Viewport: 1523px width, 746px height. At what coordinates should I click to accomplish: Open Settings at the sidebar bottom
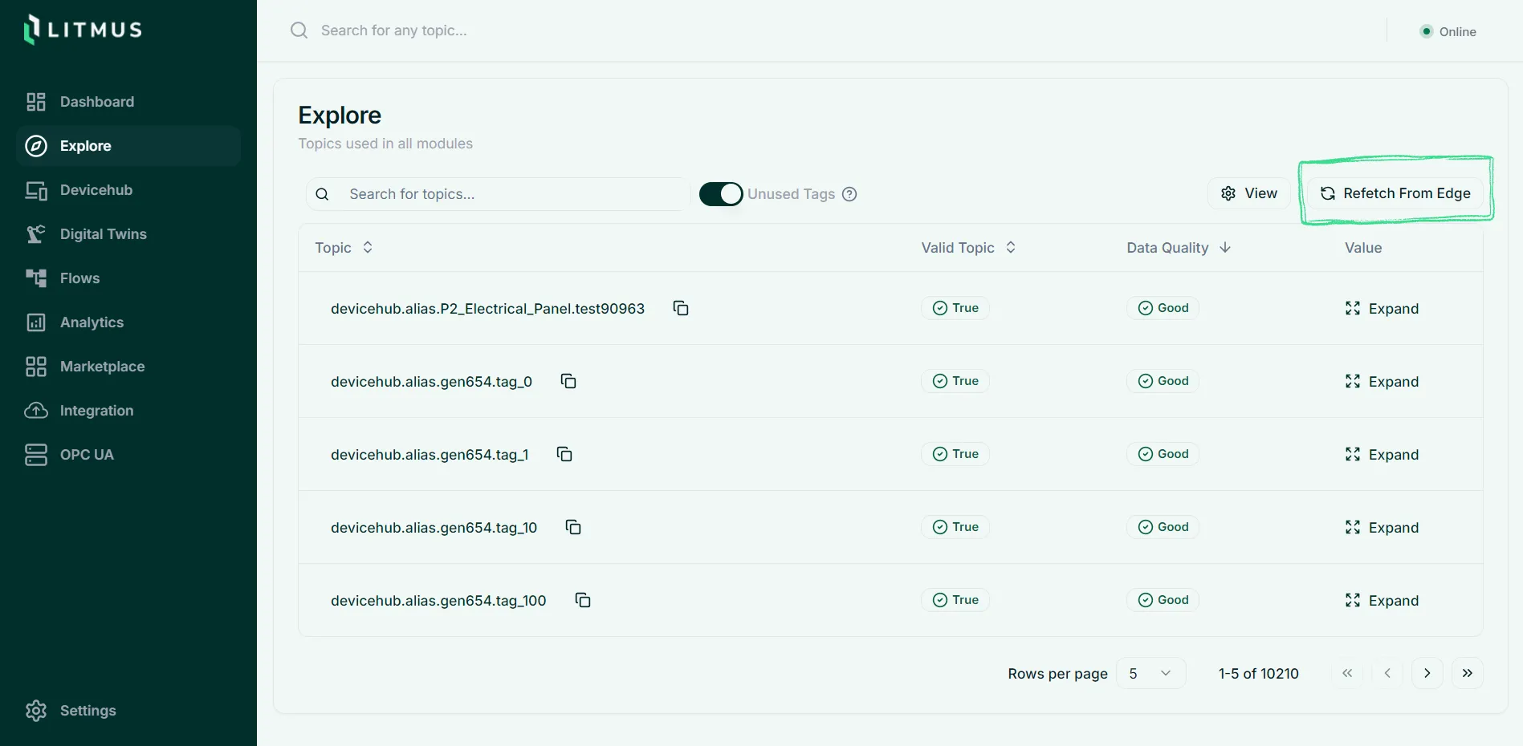coord(128,711)
